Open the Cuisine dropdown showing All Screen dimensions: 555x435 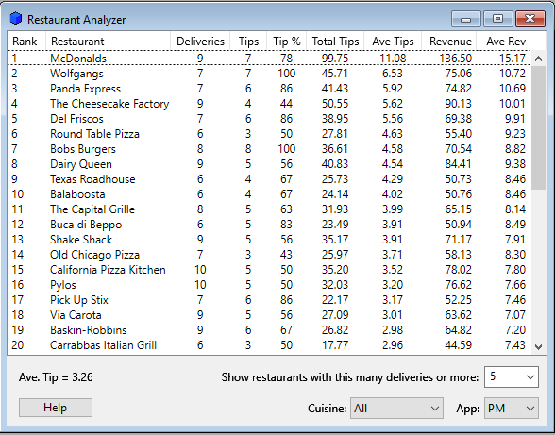click(x=396, y=408)
